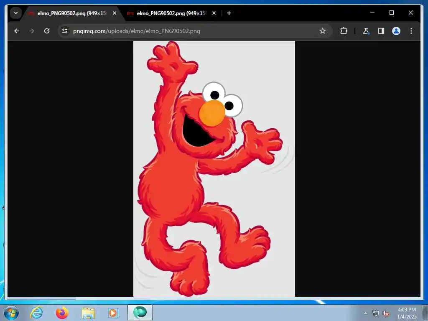Open the clock showing 4:03 PM
The height and width of the screenshot is (321, 428).
[x=407, y=313]
